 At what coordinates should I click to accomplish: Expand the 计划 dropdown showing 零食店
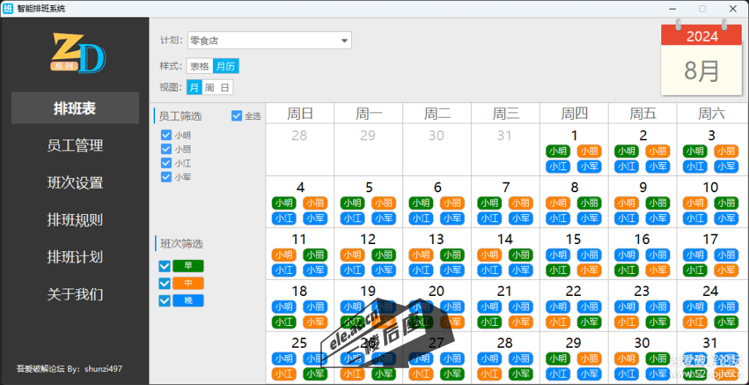coord(269,41)
